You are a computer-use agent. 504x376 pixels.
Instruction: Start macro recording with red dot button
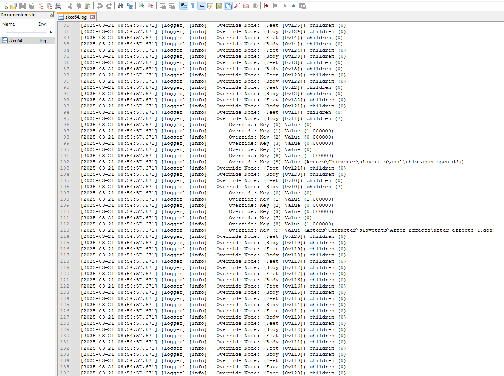click(x=267, y=6)
